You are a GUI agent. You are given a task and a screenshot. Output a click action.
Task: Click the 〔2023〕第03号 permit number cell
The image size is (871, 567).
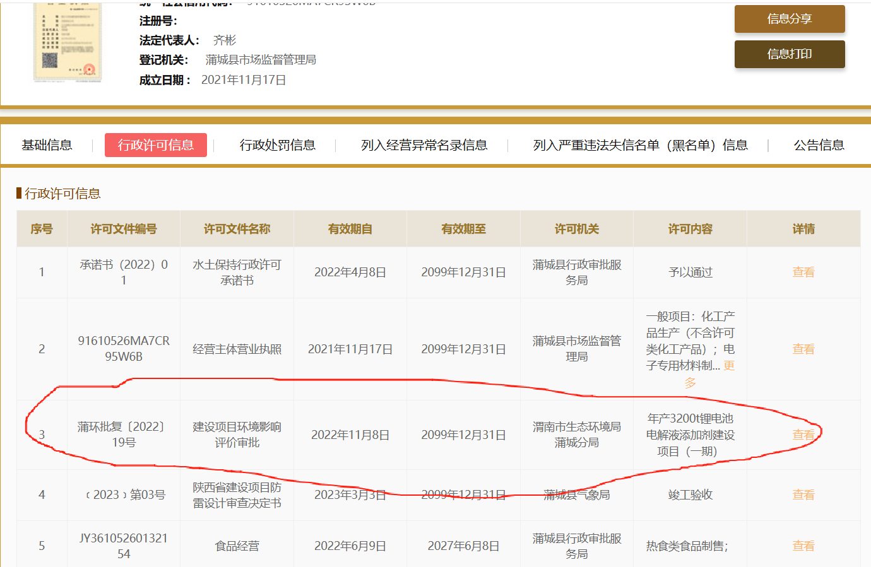[x=124, y=494]
